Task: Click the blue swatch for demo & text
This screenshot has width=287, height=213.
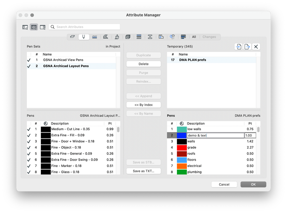Action: click(x=182, y=136)
